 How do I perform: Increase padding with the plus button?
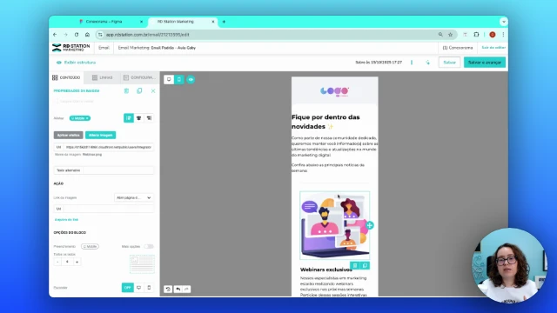click(77, 262)
